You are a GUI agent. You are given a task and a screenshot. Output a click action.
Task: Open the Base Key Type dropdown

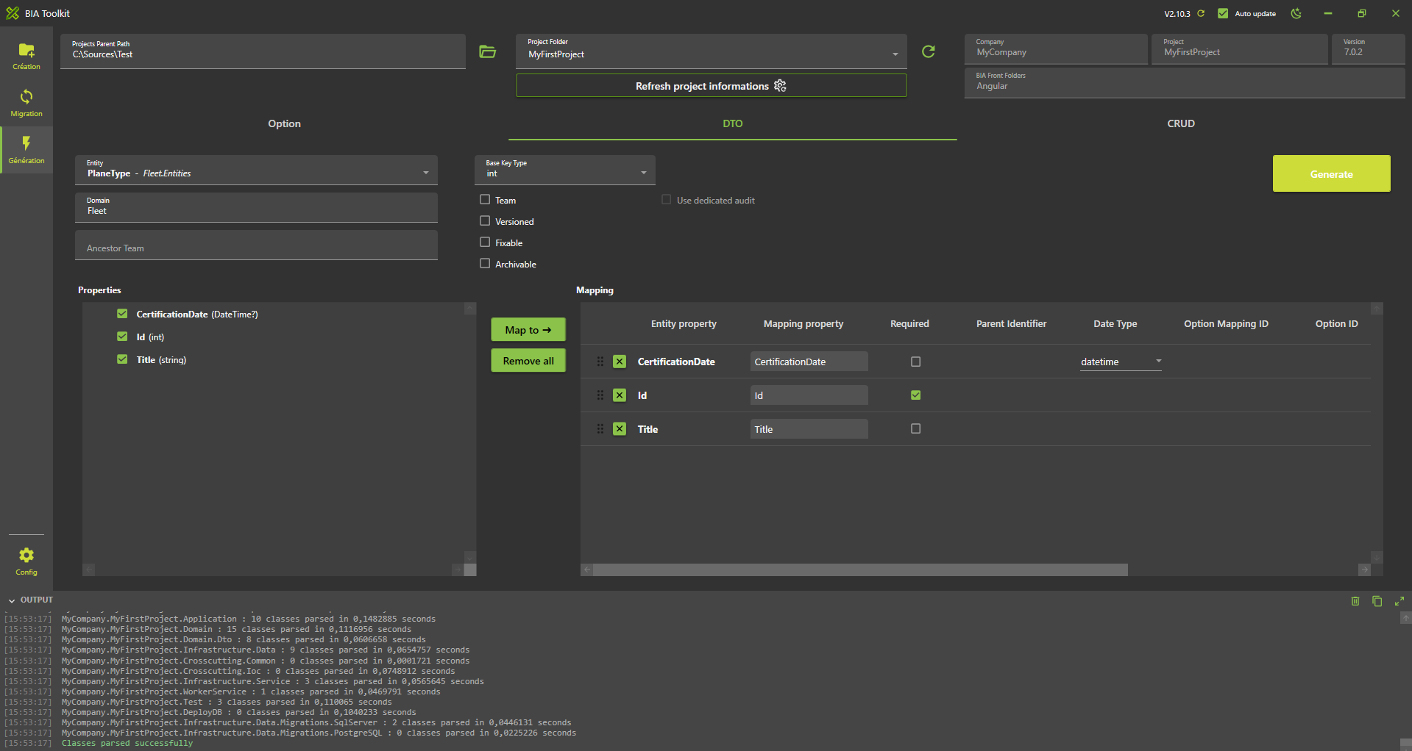pos(565,170)
